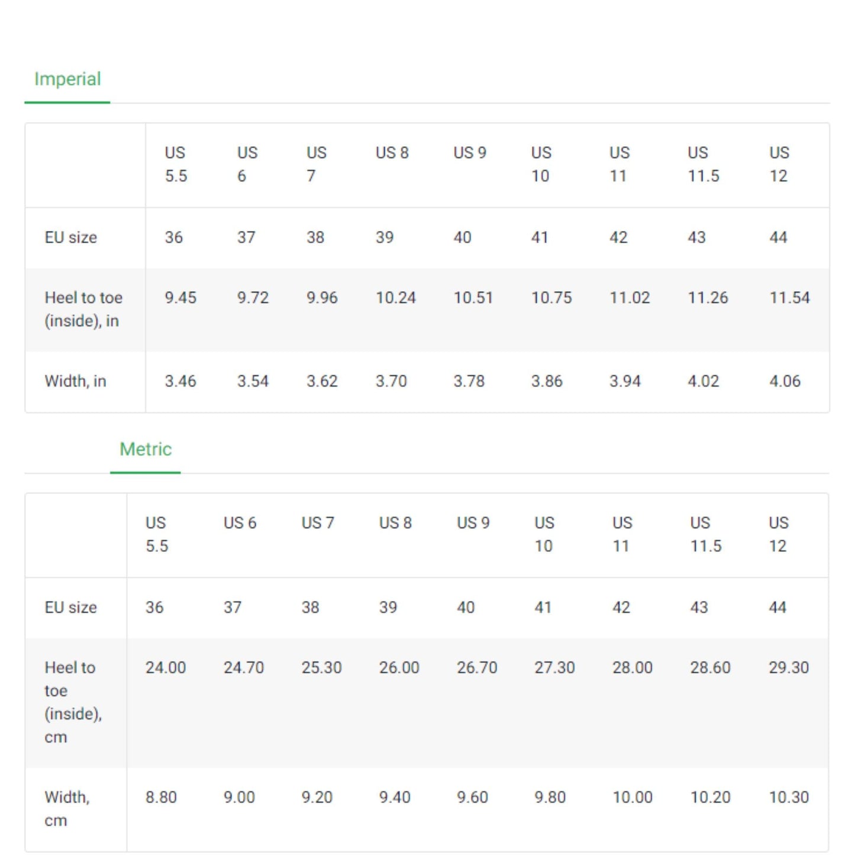Select the US 5.5 column header in Imperial table
This screenshot has width=855, height=855.
pos(175,164)
